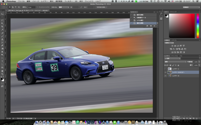Image resolution: width=201 pixels, height=125 pixels.
Task: Switch to the スウォッチ tab
Action: [x=173, y=12]
